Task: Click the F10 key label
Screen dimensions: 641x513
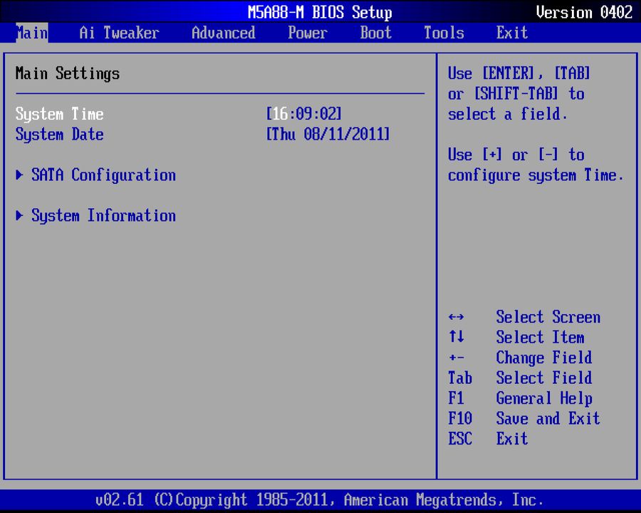Action: pos(460,418)
